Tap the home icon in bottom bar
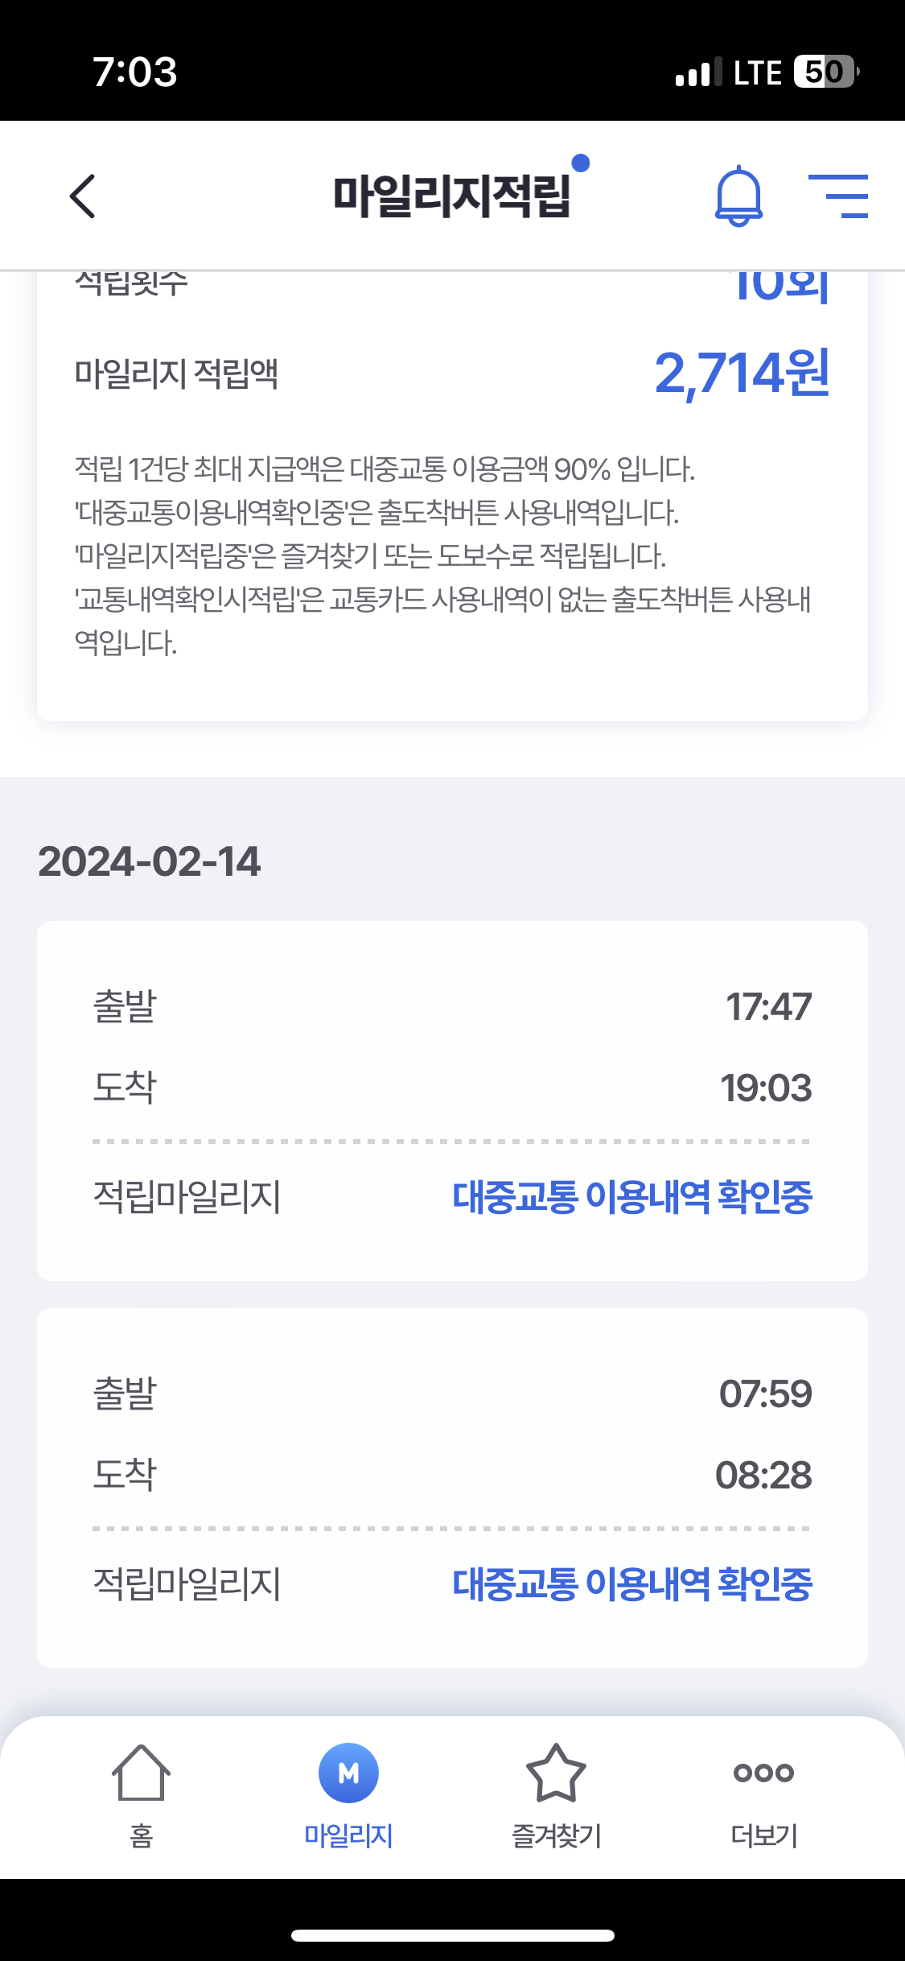This screenshot has height=1961, width=905. [x=141, y=1772]
